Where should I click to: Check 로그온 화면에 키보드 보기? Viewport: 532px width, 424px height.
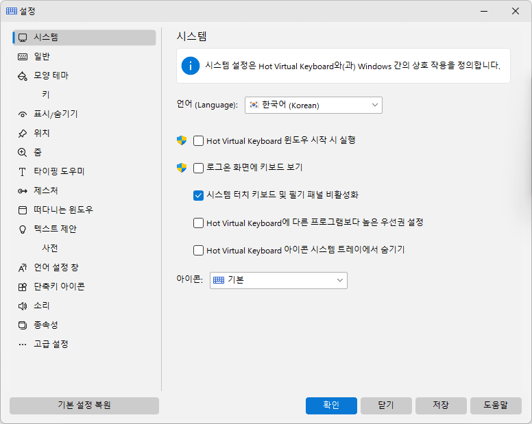[199, 168]
